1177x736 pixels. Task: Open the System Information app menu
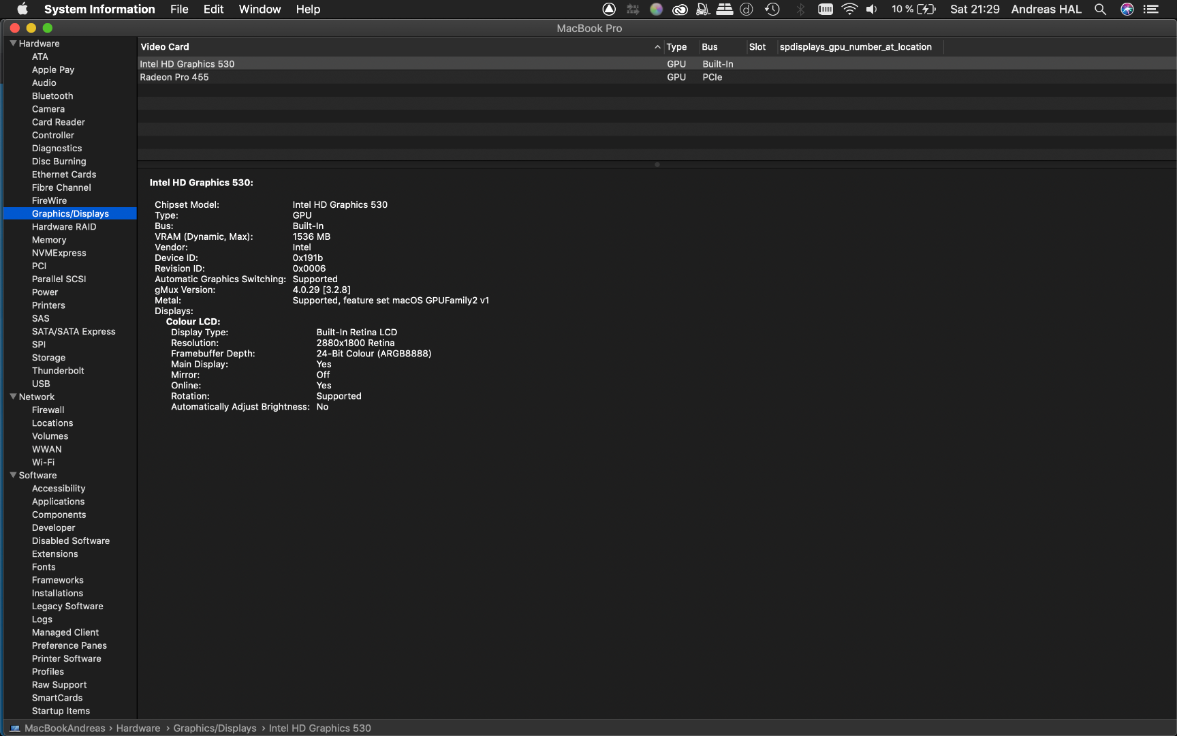pos(99,9)
